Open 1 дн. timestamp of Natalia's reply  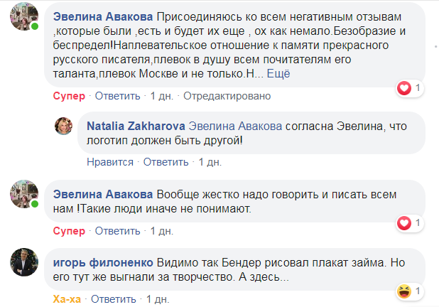click(x=210, y=161)
